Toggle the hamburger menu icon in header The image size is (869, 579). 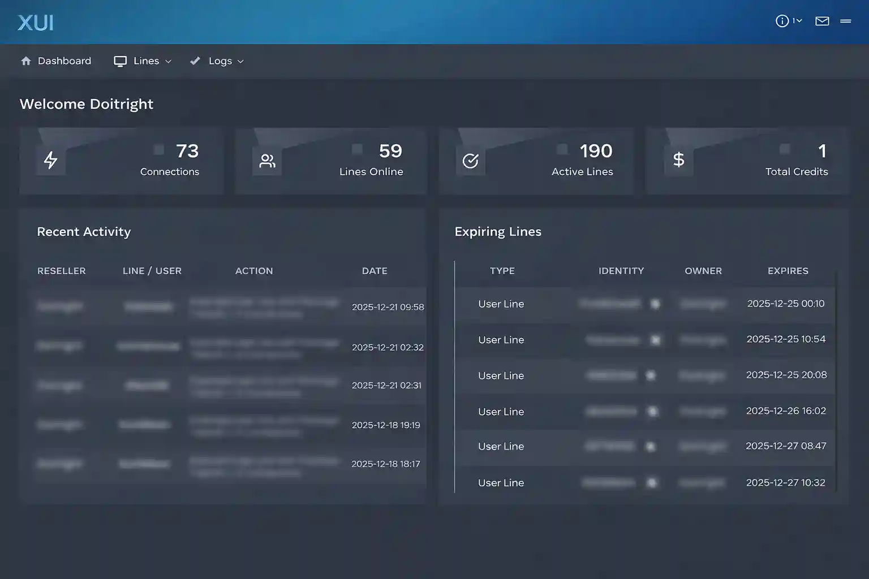coord(846,21)
